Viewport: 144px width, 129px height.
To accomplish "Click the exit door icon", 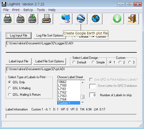I will (x=132, y=19).
